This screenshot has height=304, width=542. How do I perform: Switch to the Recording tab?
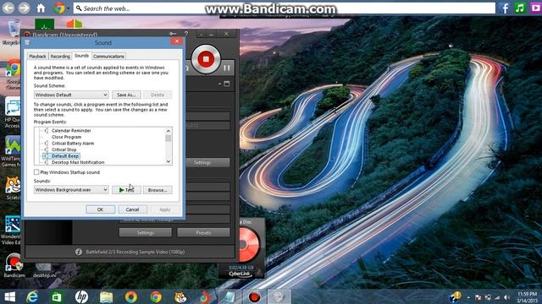pyautogui.click(x=60, y=57)
